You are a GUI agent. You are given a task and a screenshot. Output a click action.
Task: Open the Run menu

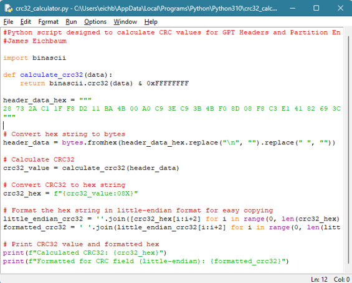pos(71,22)
